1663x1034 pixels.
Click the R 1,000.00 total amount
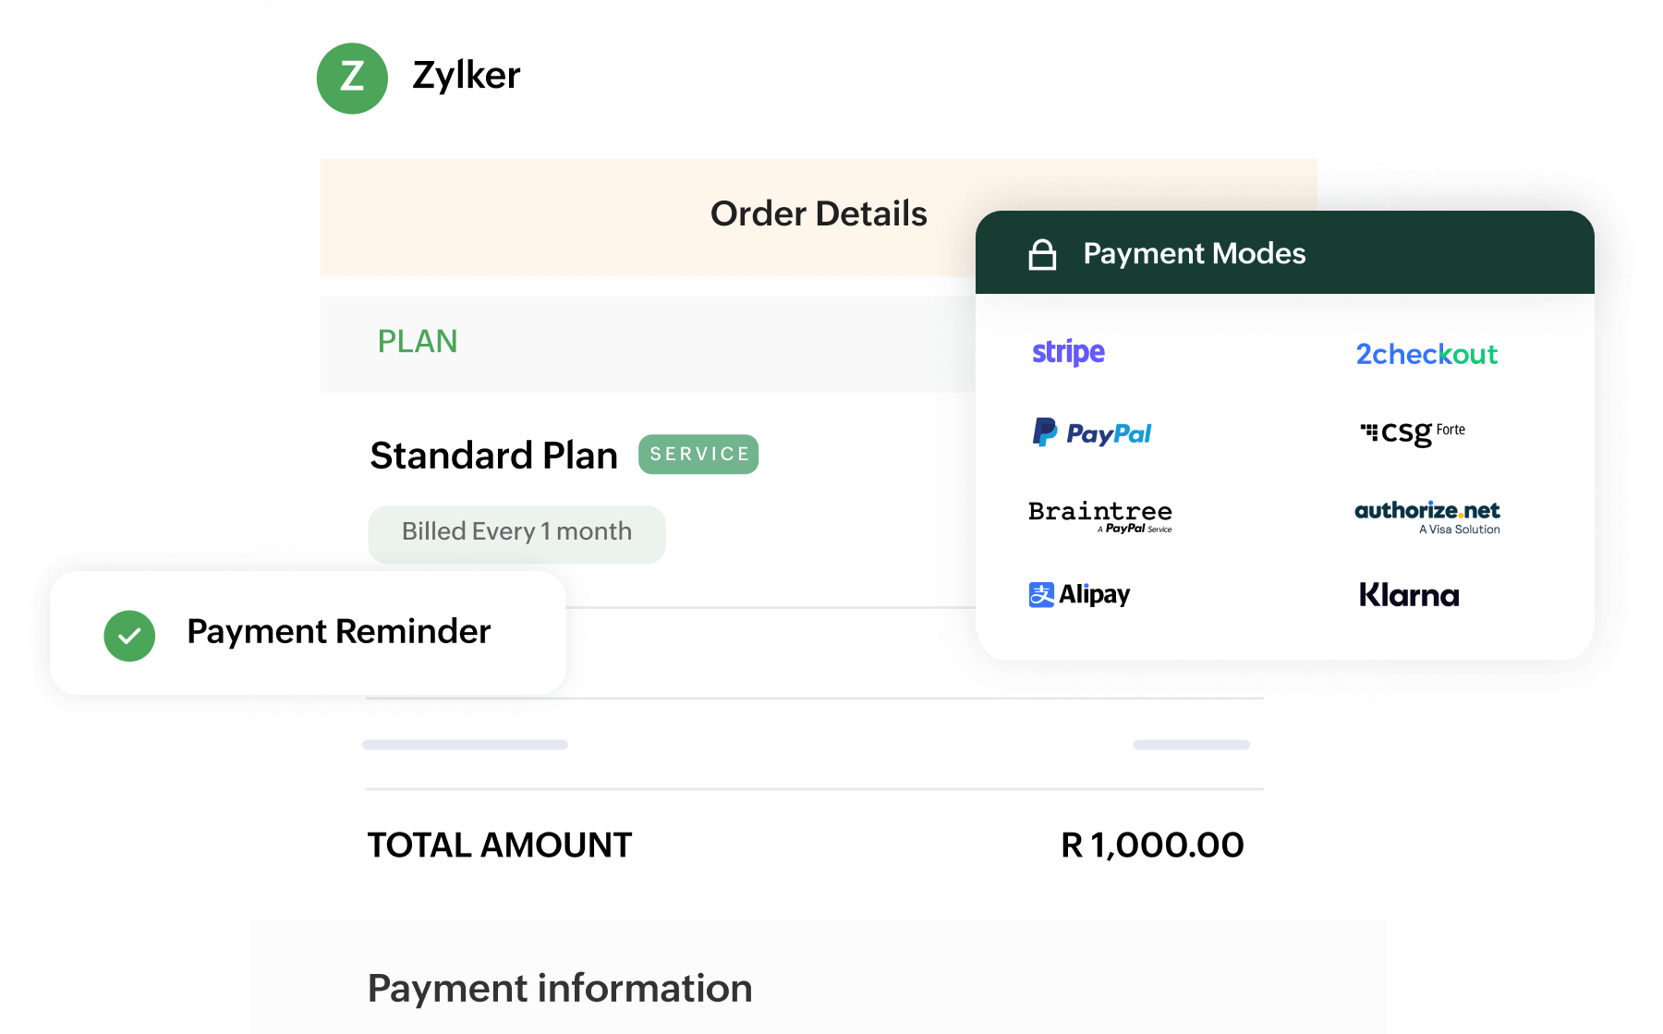(x=1152, y=845)
